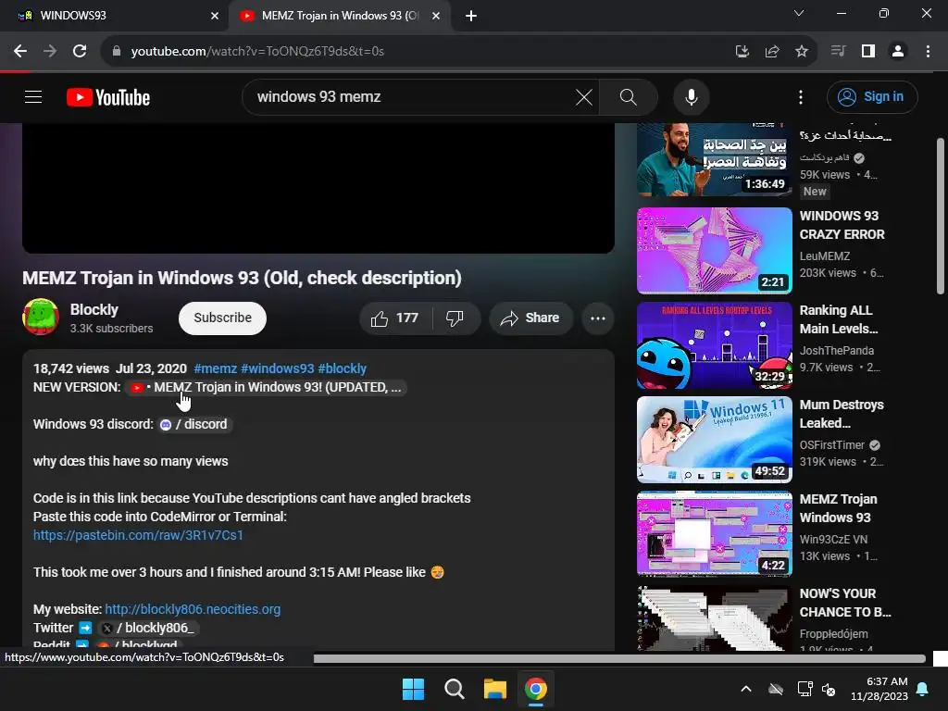
Task: Clear the search text with X
Action: tap(583, 96)
